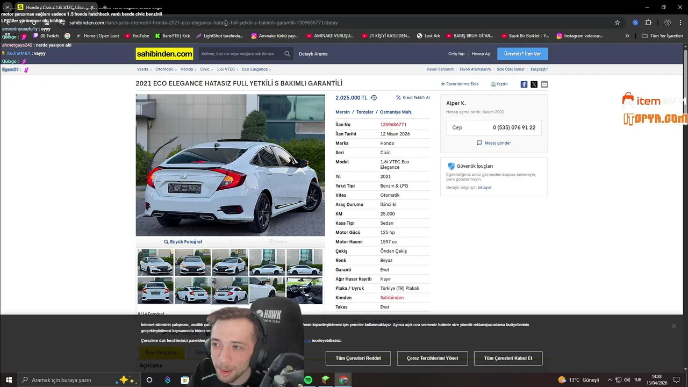
Task: Open LightShot tarafında bookmark
Action: point(220,36)
